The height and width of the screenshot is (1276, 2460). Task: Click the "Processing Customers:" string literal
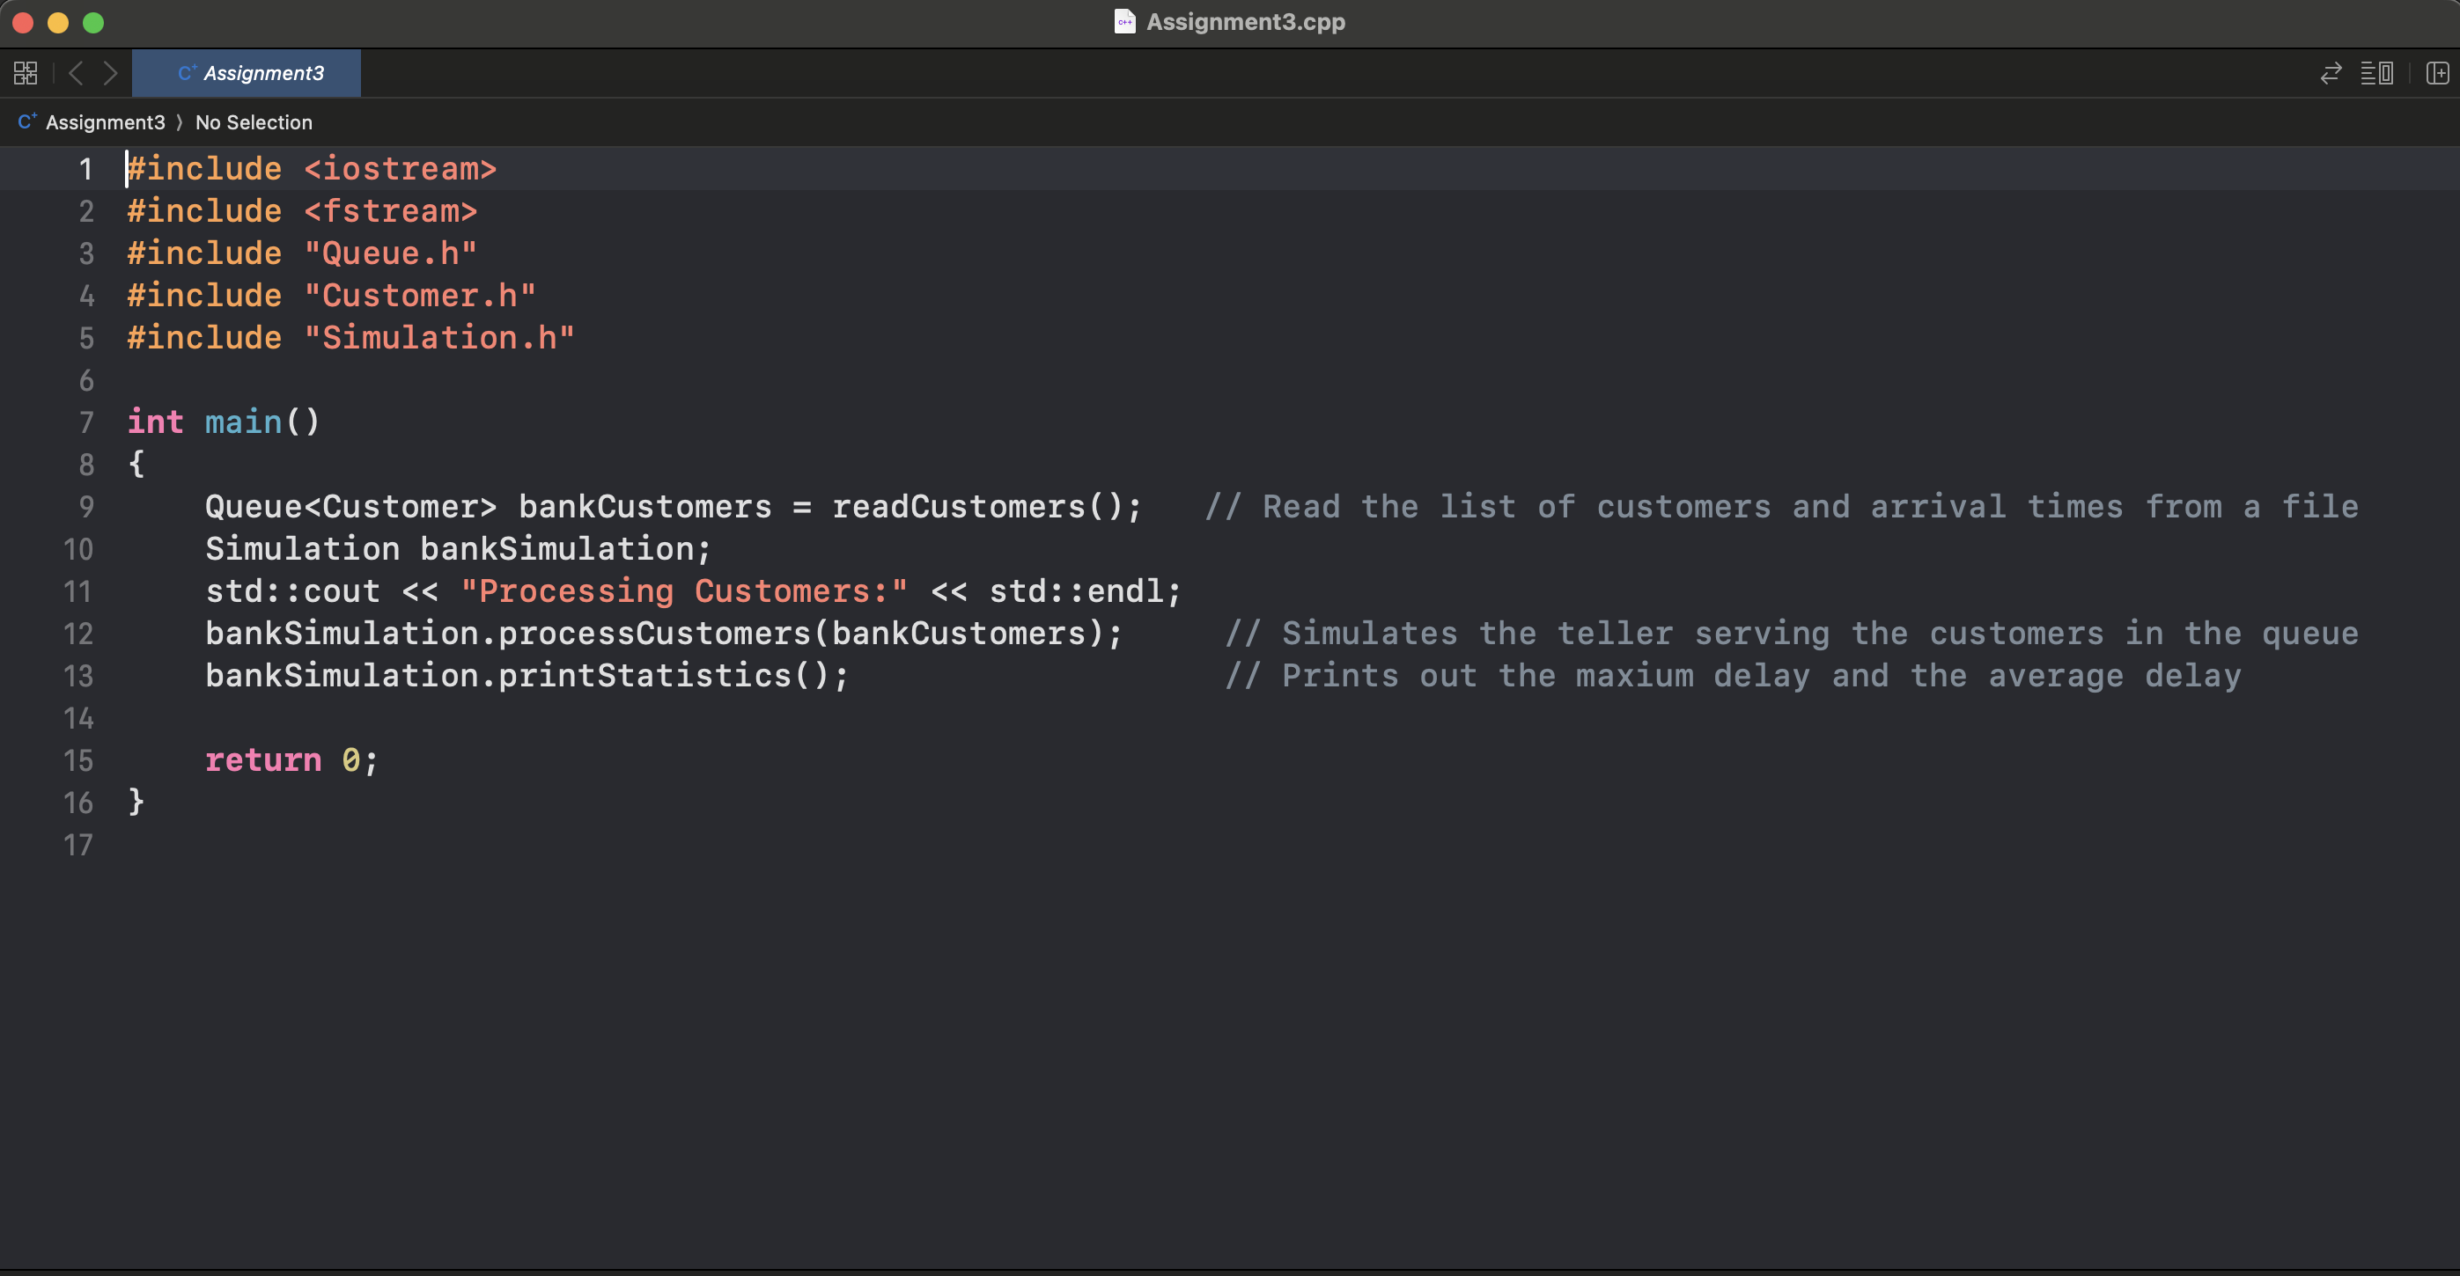pos(684,591)
